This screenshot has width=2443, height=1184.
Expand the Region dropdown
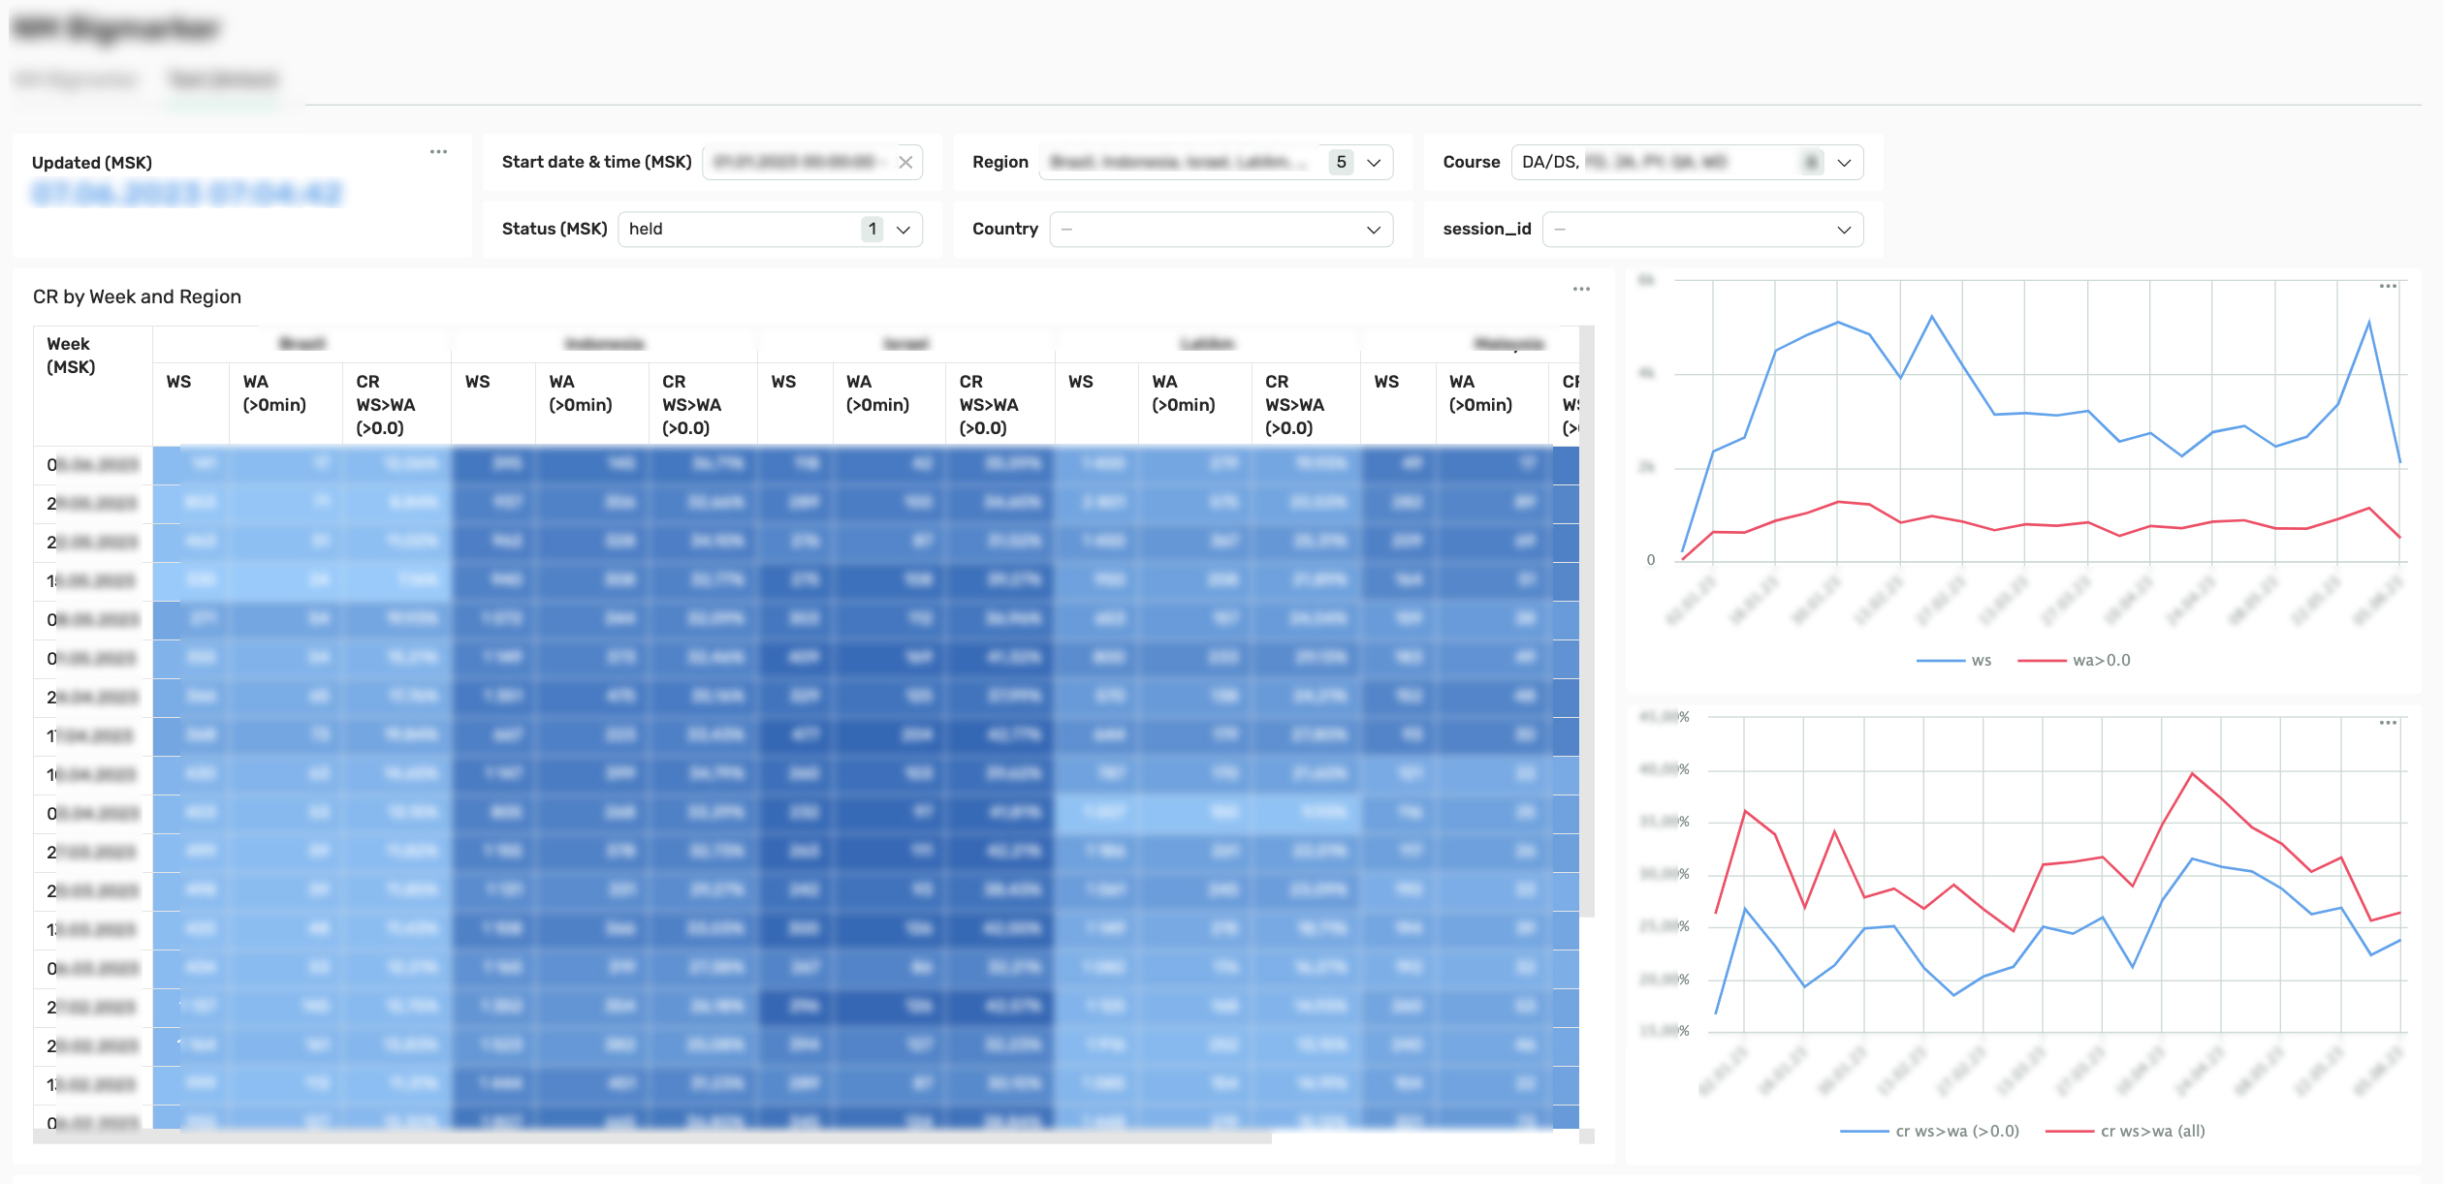tap(1373, 162)
